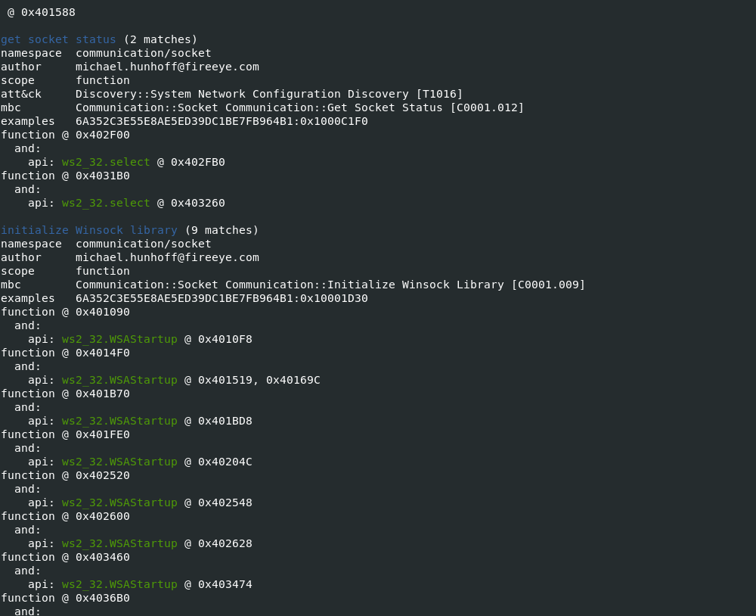Click MBC value 'Get Socket Status [C0001.012]'
756x616 pixels.
[x=425, y=107]
